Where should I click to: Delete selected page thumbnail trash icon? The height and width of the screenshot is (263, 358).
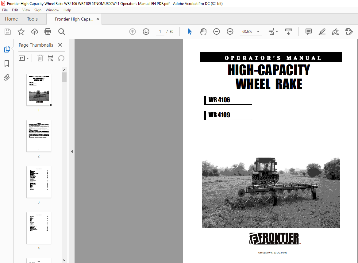point(40,58)
